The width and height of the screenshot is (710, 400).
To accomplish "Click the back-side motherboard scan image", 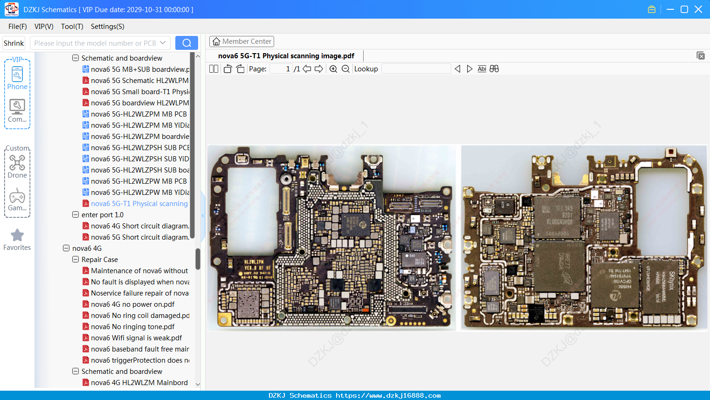I will click(x=584, y=238).
